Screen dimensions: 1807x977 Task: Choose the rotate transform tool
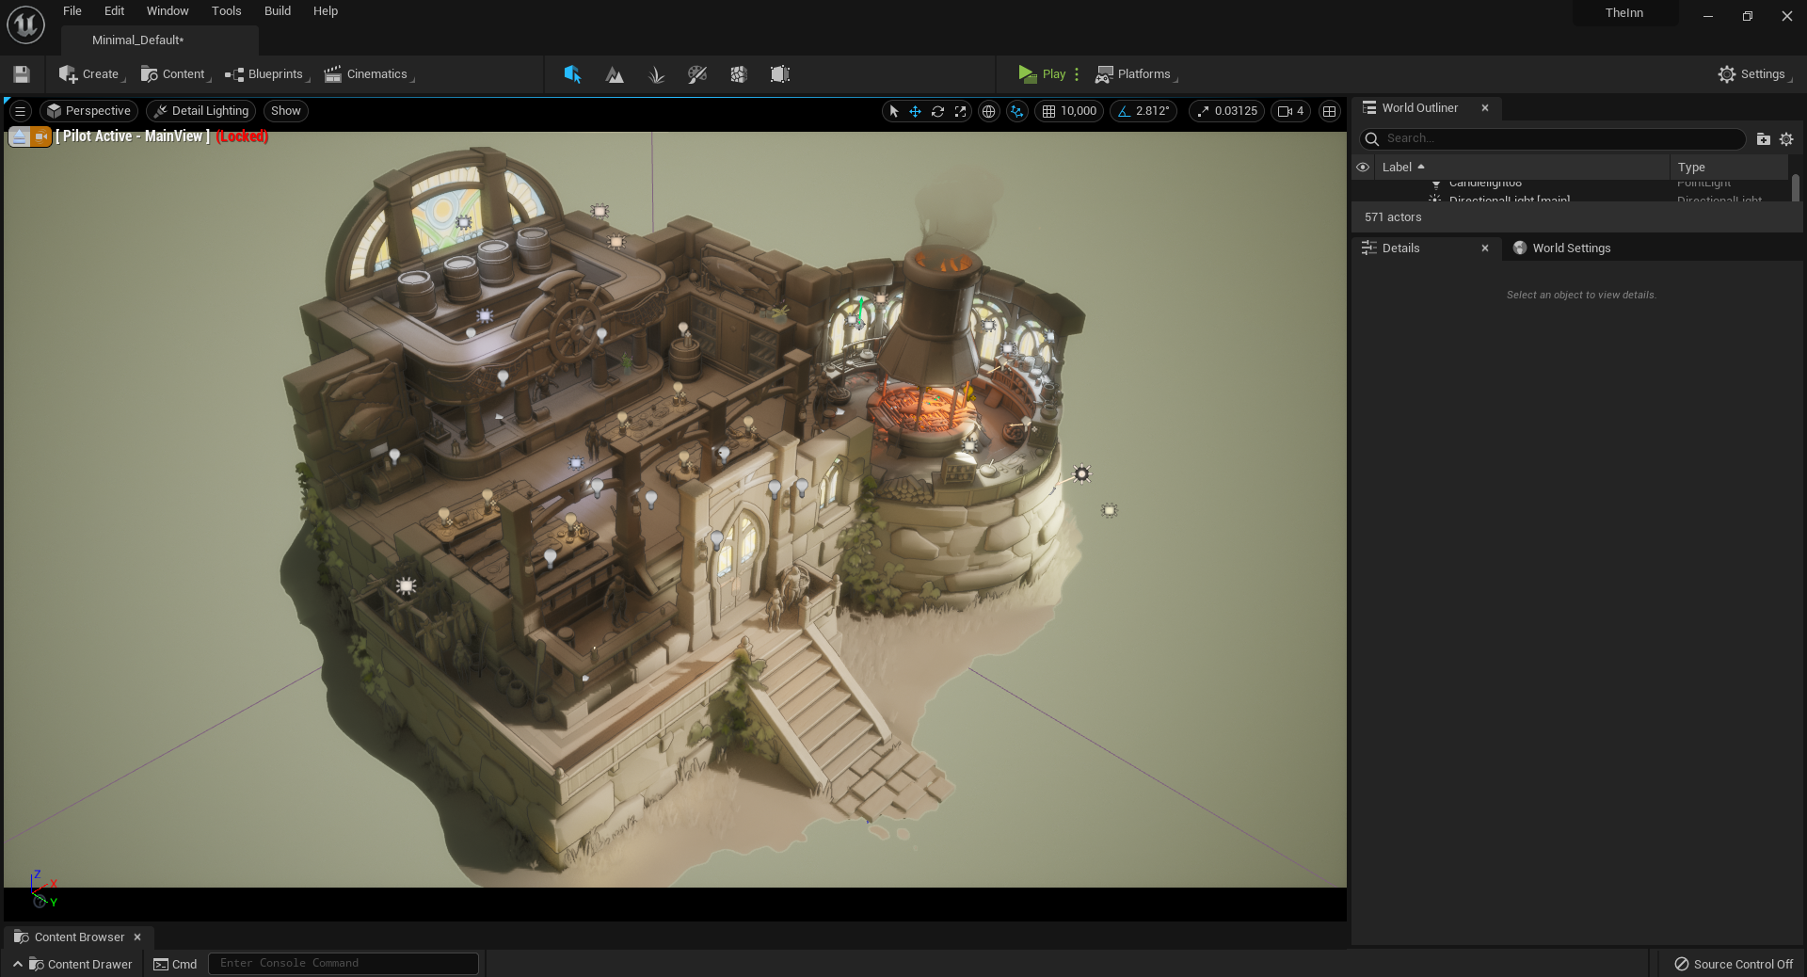pos(937,111)
